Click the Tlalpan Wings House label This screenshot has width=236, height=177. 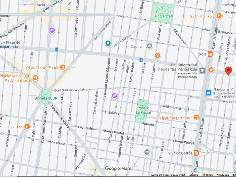[174, 118]
